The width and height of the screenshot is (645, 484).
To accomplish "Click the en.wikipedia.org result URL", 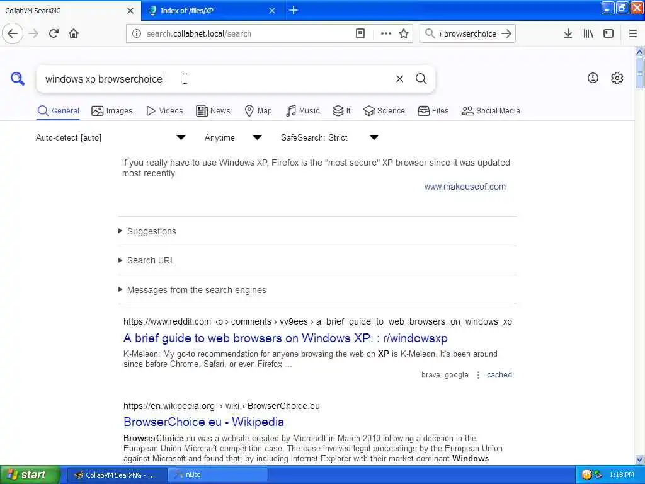I will click(221, 406).
